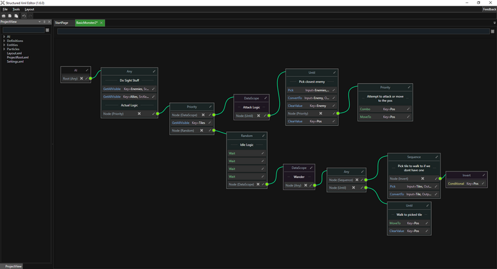The width and height of the screenshot is (497, 269).
Task: Clear Node (DataScope) link in Random node
Action: [258, 184]
